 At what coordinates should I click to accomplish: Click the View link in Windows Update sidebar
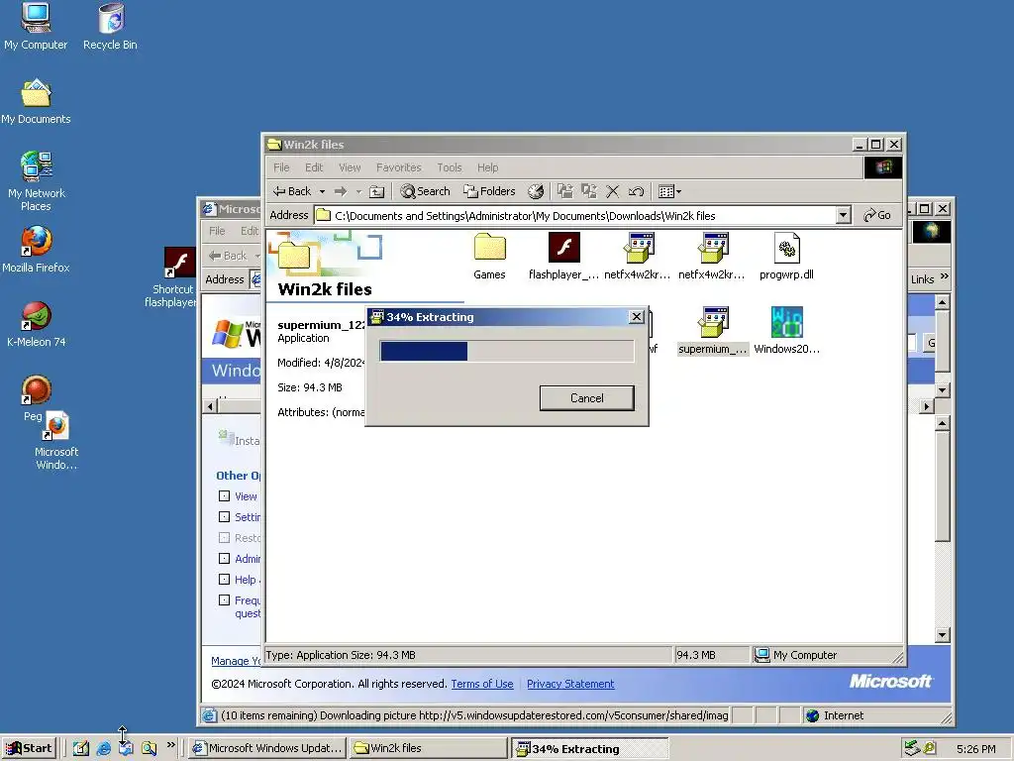[x=246, y=496]
